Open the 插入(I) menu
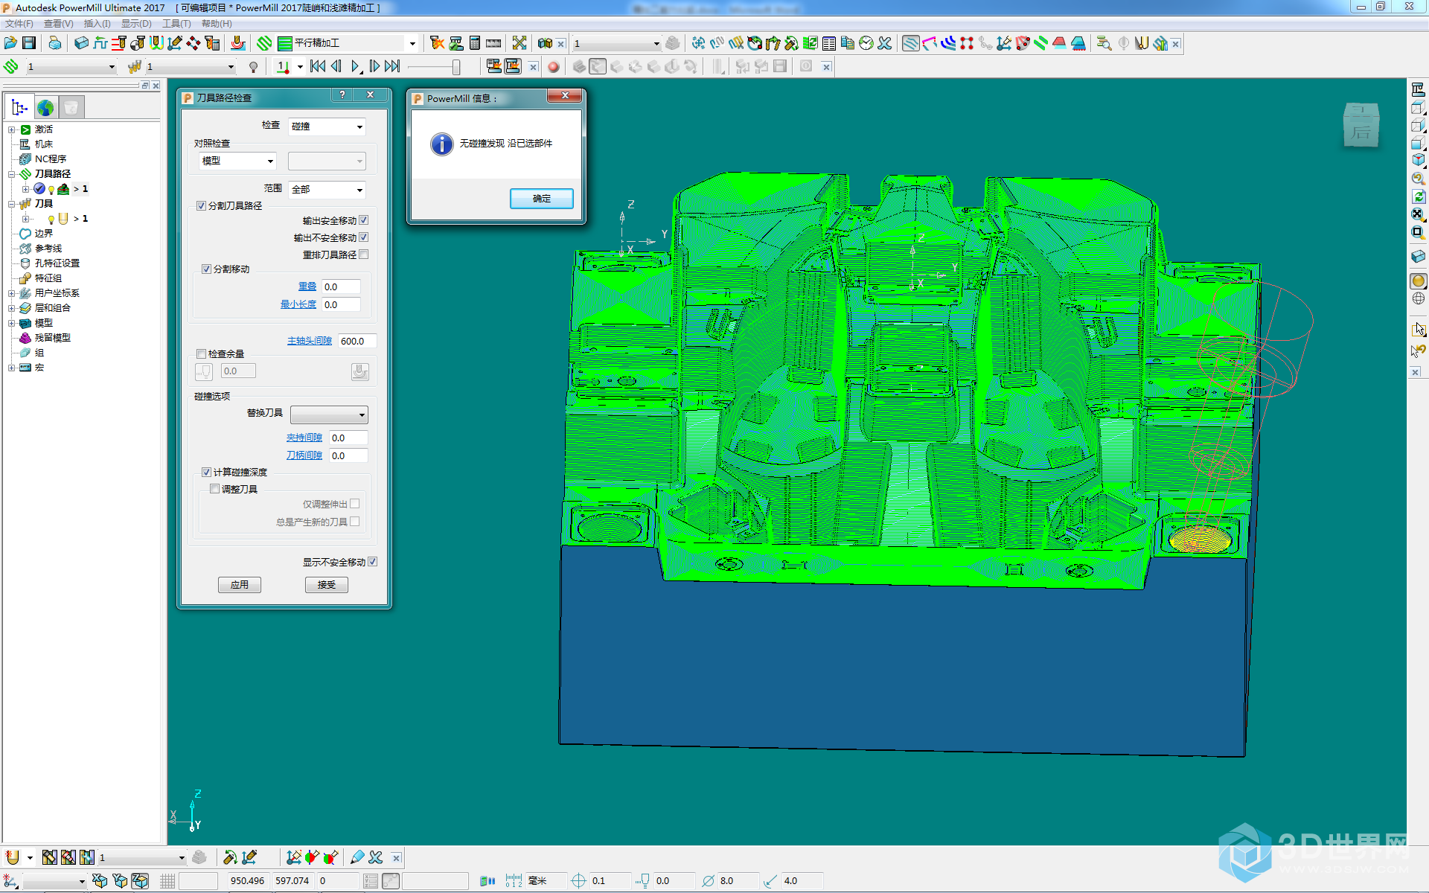The width and height of the screenshot is (1429, 893). [97, 24]
